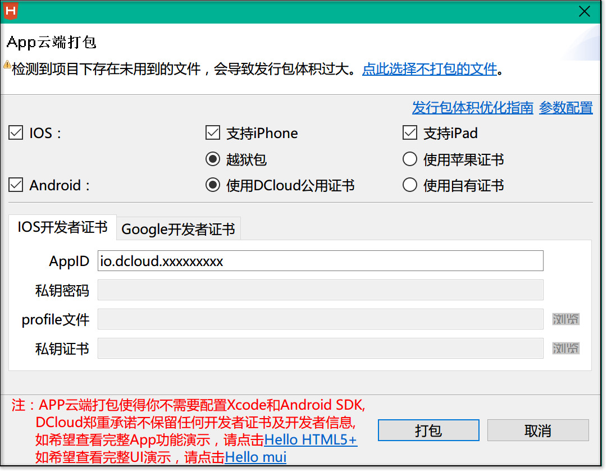Open the Hello HTML5+ demo link

[x=311, y=440]
